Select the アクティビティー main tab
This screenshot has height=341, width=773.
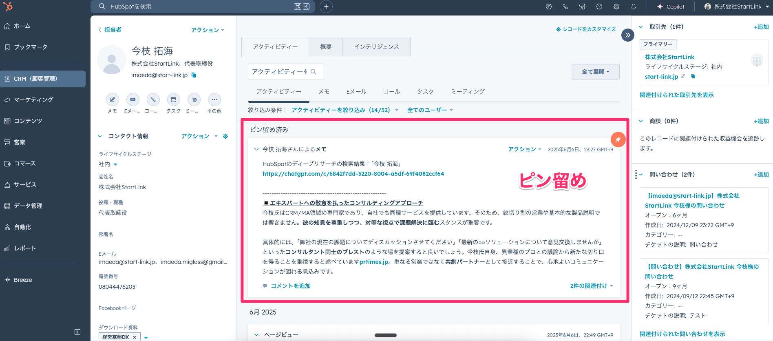click(275, 47)
